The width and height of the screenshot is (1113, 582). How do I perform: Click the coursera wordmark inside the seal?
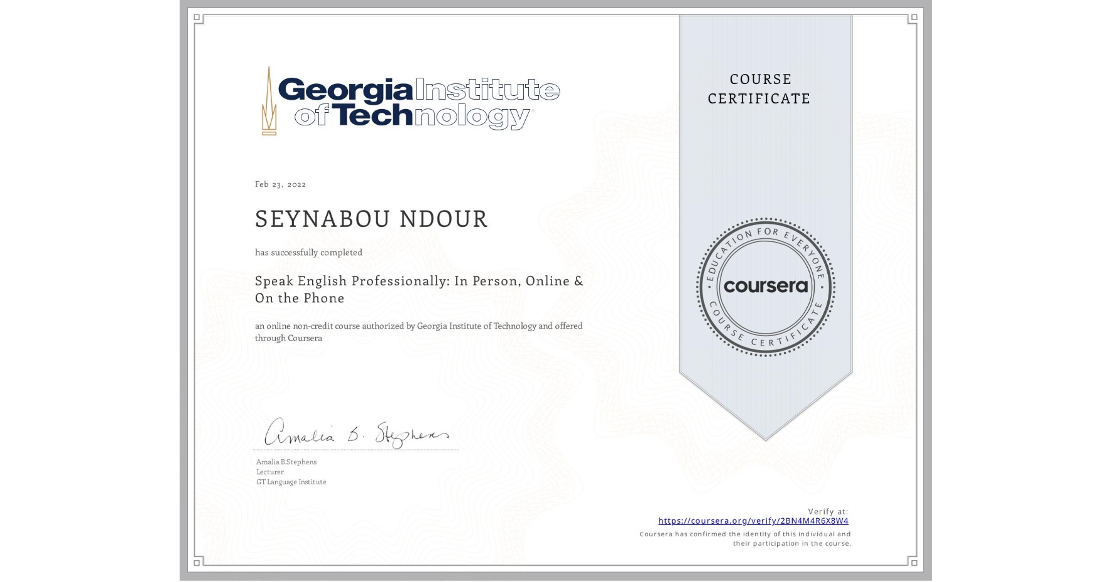coord(766,287)
